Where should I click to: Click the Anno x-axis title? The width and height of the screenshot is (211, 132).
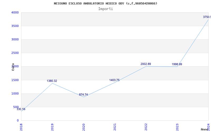click(205, 129)
